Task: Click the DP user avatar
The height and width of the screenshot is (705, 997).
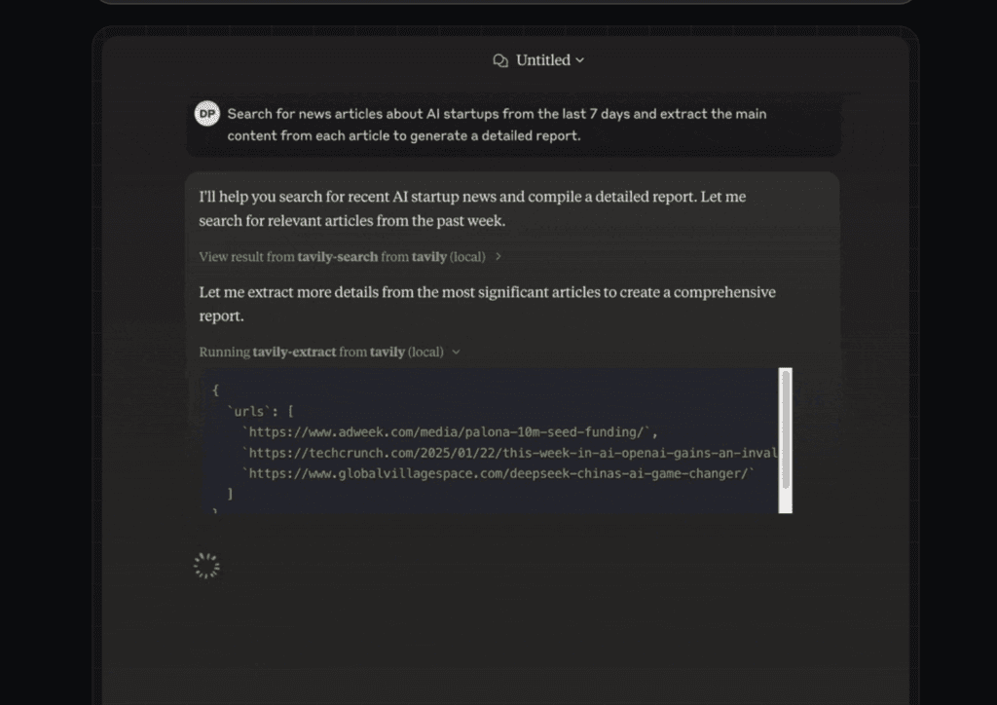Action: [206, 114]
